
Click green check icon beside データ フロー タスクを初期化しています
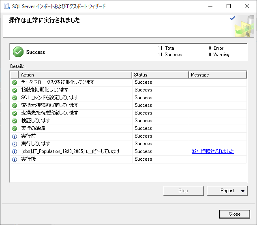coord(15,82)
